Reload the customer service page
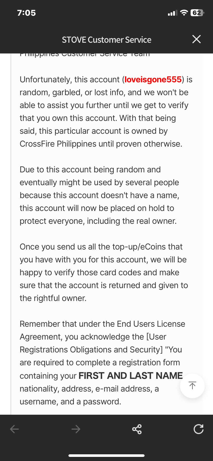Screen dimensions: 213x461 point(198,429)
